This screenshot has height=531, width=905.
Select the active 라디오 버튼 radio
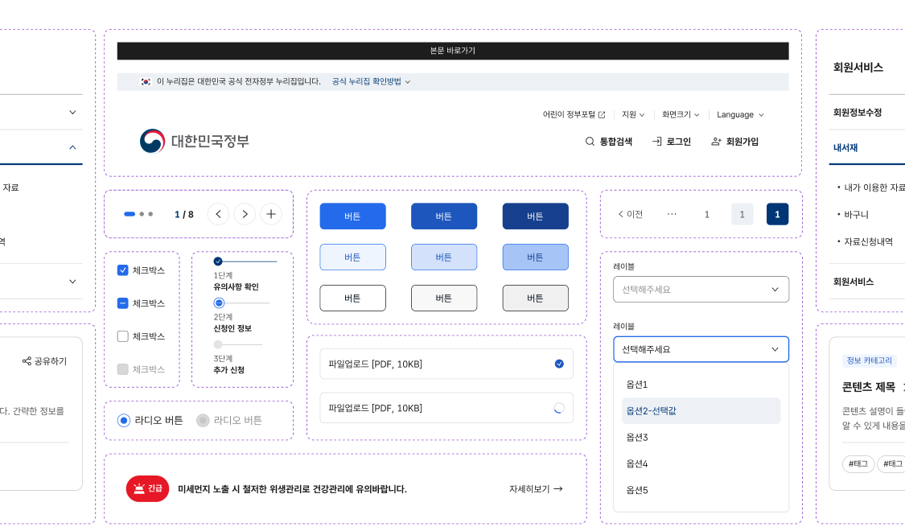[124, 420]
